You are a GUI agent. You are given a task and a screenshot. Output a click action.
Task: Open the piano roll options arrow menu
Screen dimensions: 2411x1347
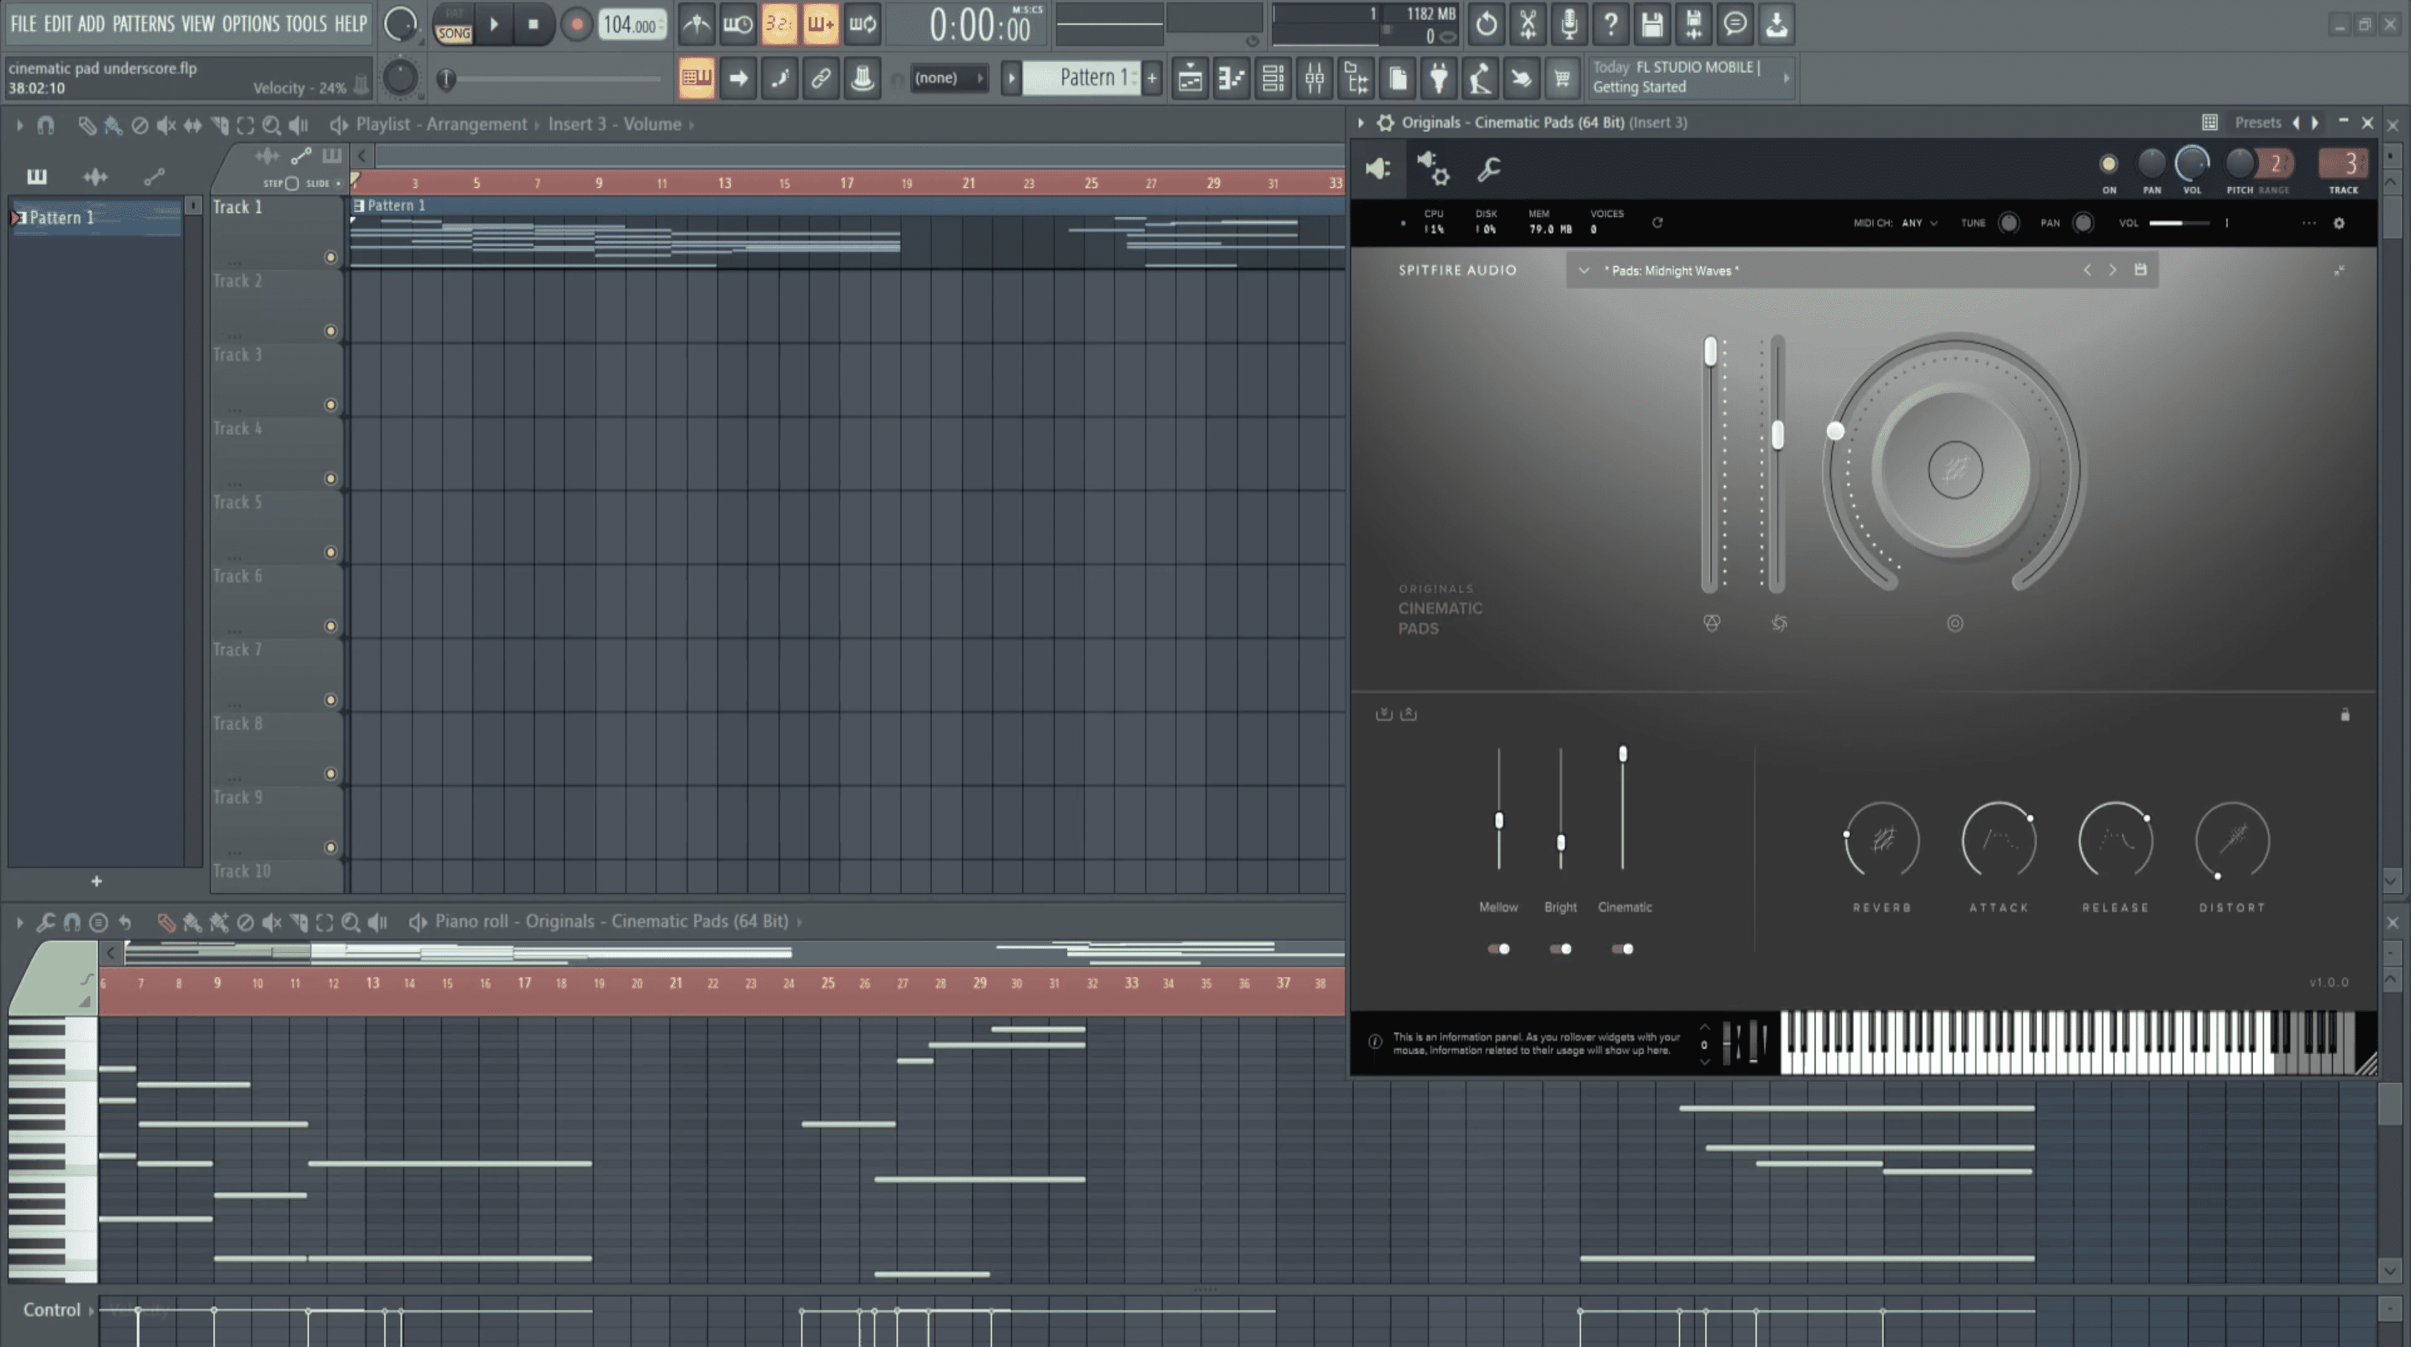19,922
